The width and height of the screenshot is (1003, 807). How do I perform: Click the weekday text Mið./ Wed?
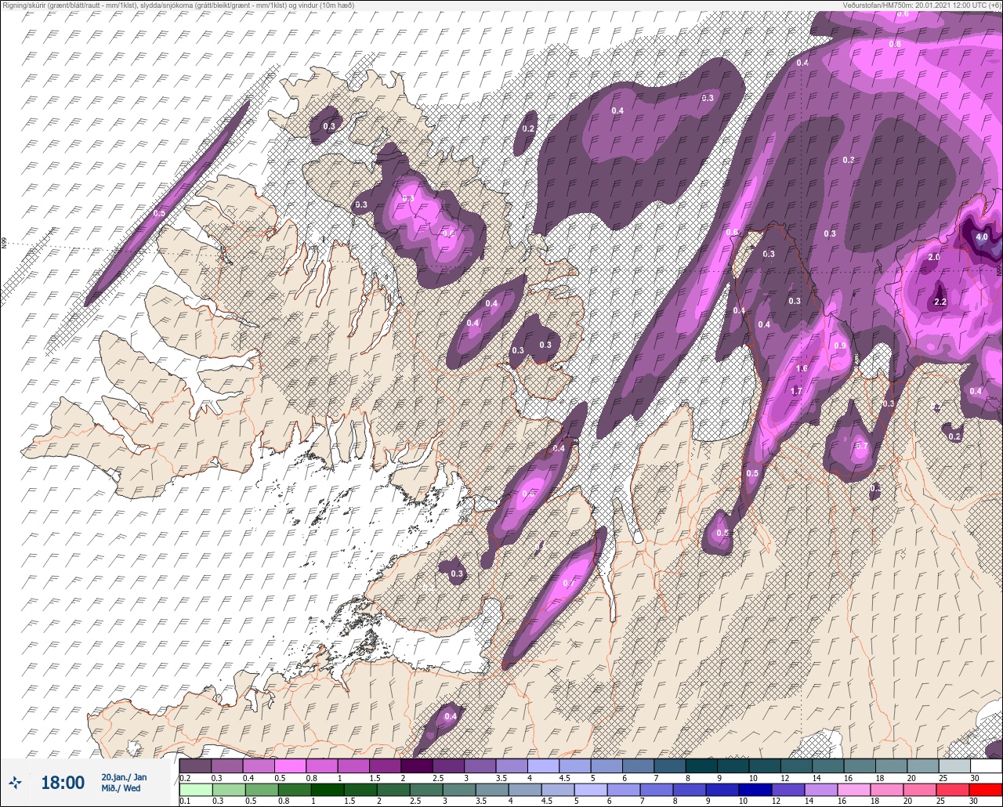click(121, 788)
